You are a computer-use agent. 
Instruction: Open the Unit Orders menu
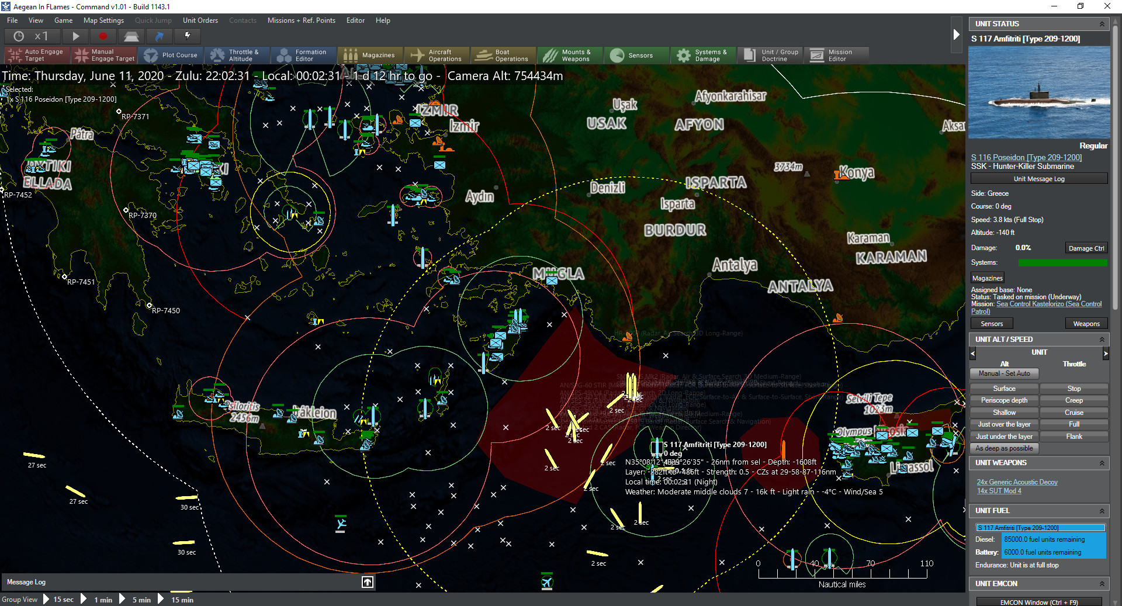click(x=200, y=20)
